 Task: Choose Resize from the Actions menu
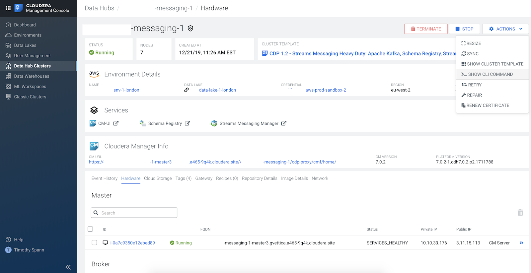[492, 43]
